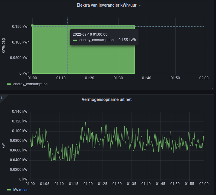Image resolution: width=216 pixels, height=195 pixels.
Task: Open the Elektra van leverancier panel menu chevron
Action: pyautogui.click(x=140, y=5)
